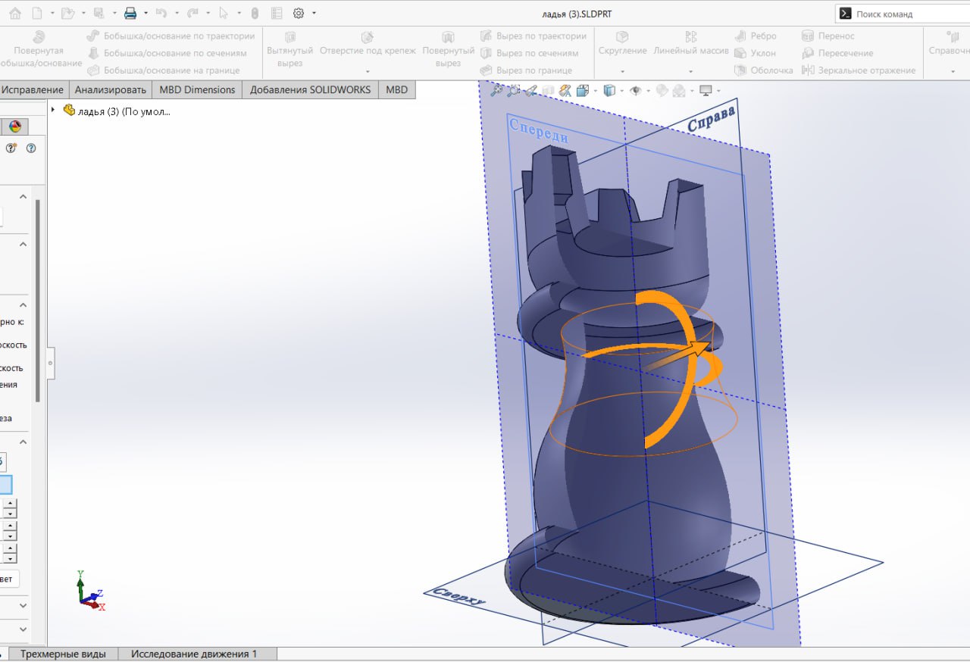970x662 pixels.
Task: Switch to the Анализировать tab
Action: (x=111, y=89)
